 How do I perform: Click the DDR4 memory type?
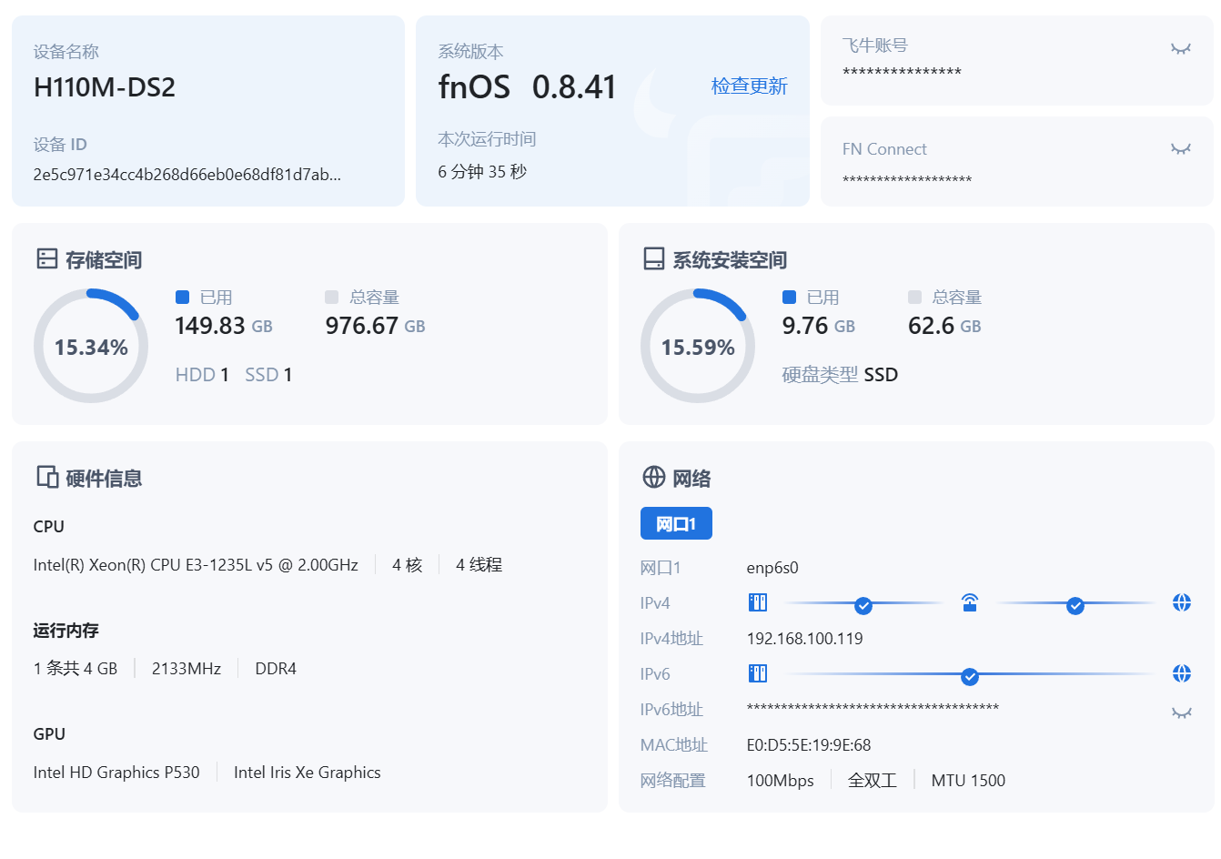tap(276, 669)
